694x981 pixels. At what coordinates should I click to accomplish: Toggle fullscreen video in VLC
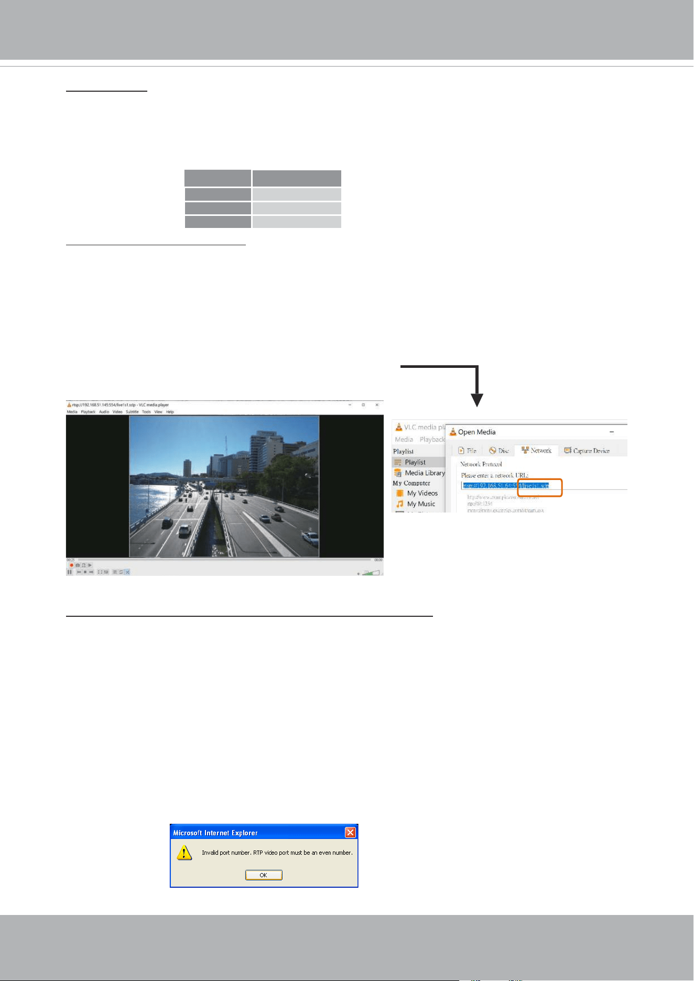coord(100,572)
